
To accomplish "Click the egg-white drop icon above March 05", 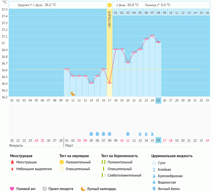I will tap(91, 134).
